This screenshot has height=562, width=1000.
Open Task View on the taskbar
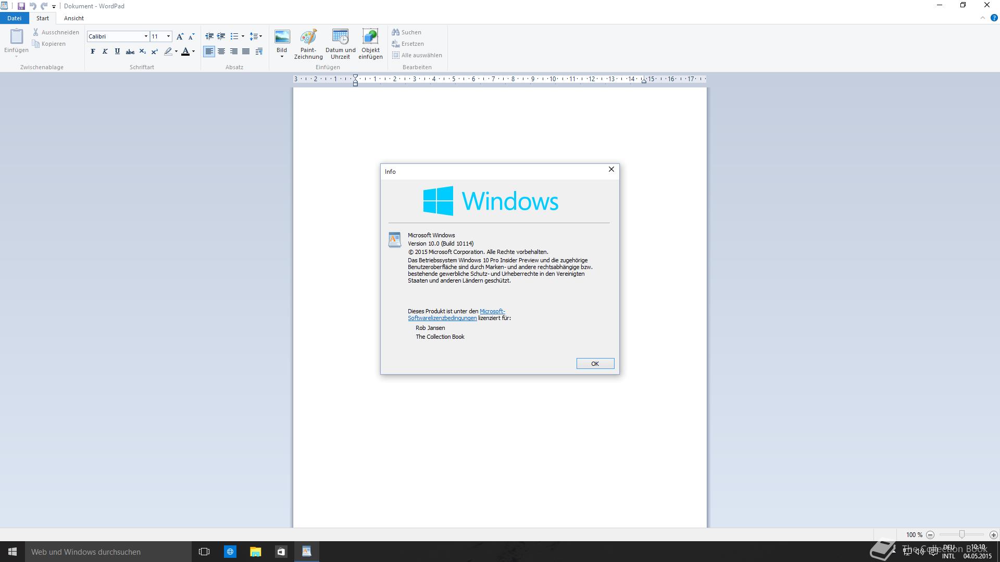pos(204,552)
